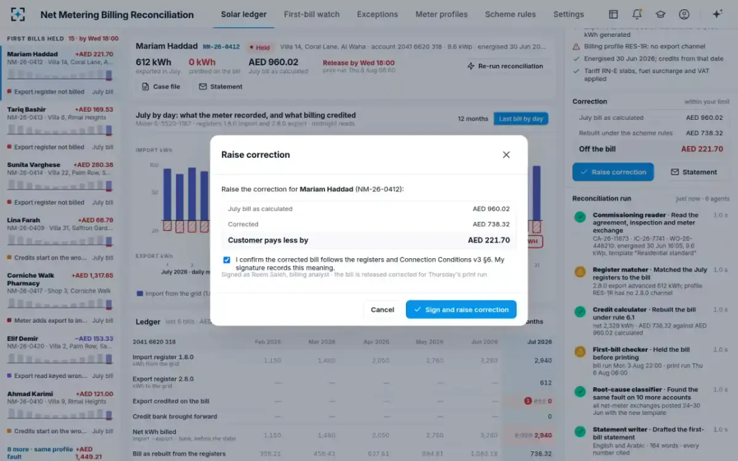738x461 pixels.
Task: Select the Last bill by day view
Action: click(521, 119)
